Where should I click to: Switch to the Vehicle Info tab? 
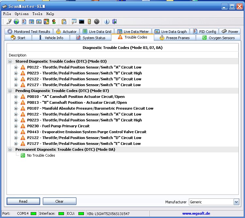[x=51, y=38]
